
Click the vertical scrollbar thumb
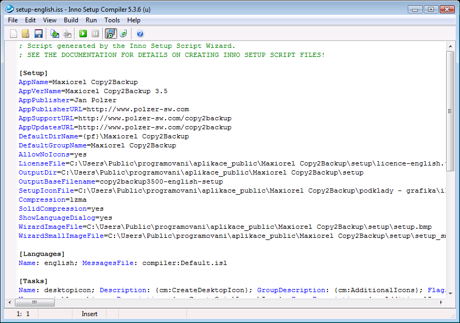click(x=450, y=111)
